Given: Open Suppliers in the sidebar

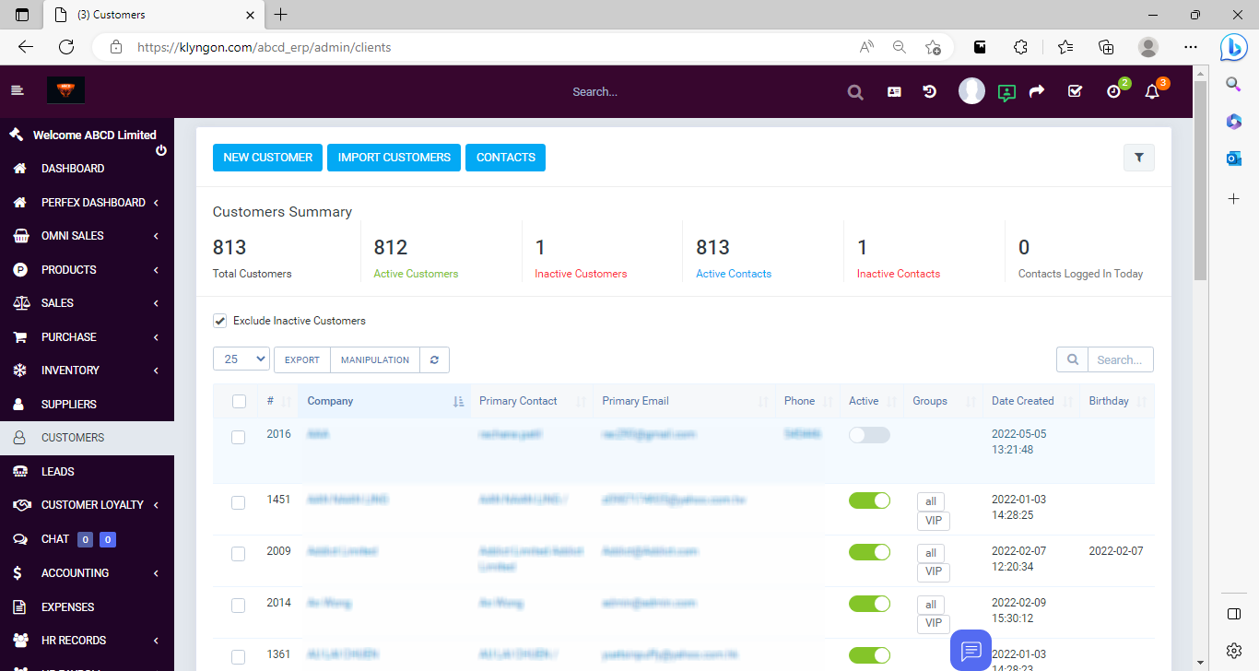Looking at the screenshot, I should pyautogui.click(x=87, y=404).
